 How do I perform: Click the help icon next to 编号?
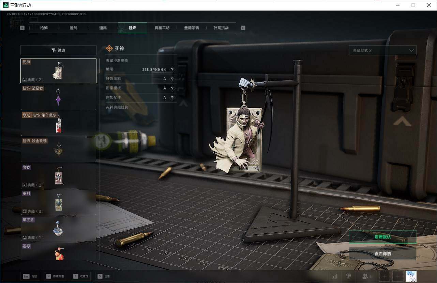(x=172, y=69)
